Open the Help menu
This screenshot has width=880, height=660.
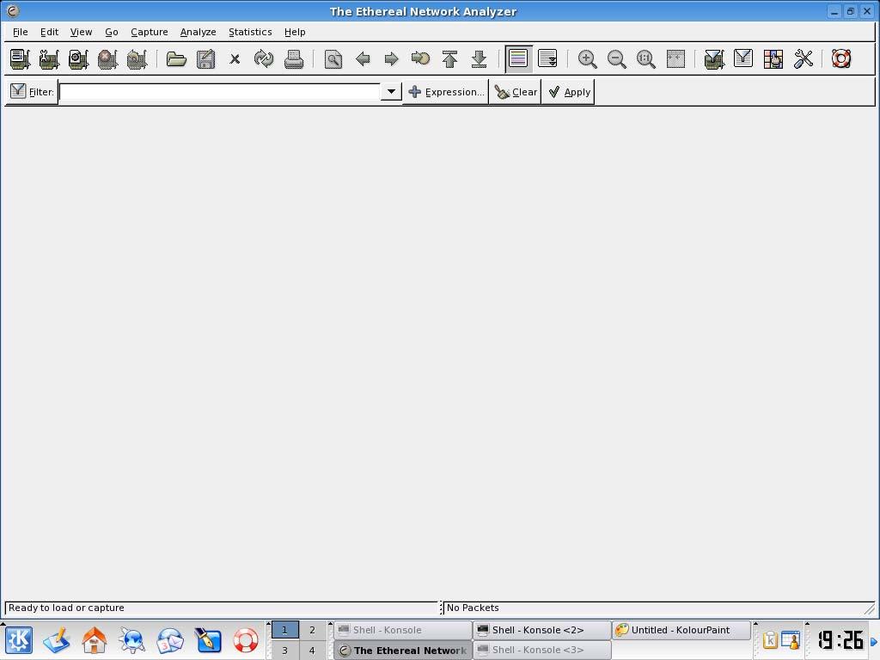(x=295, y=32)
